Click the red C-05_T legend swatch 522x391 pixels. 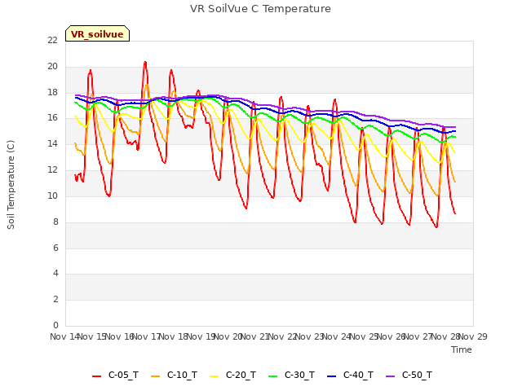[96, 376]
